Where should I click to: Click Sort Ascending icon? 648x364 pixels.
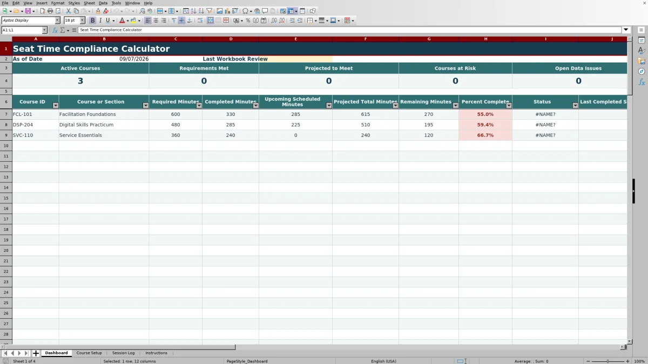click(193, 11)
